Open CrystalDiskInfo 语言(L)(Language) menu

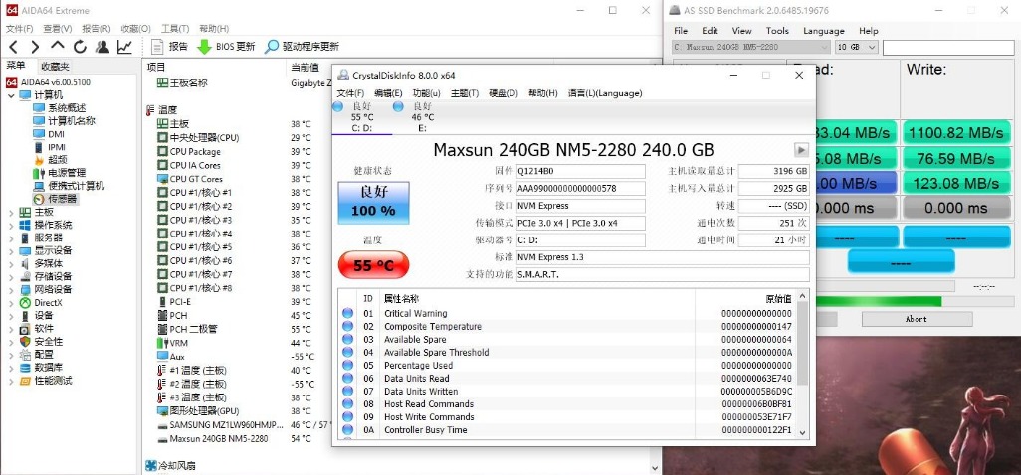pos(605,93)
